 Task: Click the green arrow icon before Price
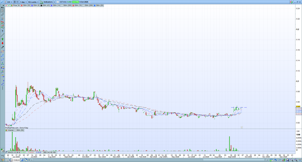point(9,6)
